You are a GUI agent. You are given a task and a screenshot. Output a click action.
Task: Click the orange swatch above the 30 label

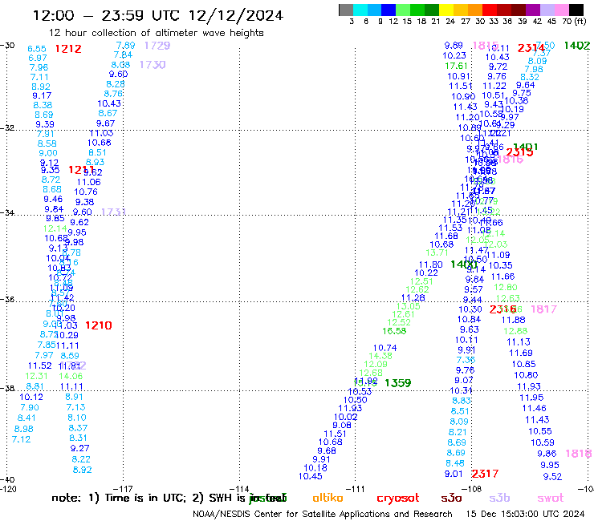(x=475, y=10)
